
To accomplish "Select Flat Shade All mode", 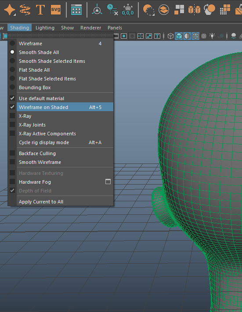I will (x=61, y=69).
